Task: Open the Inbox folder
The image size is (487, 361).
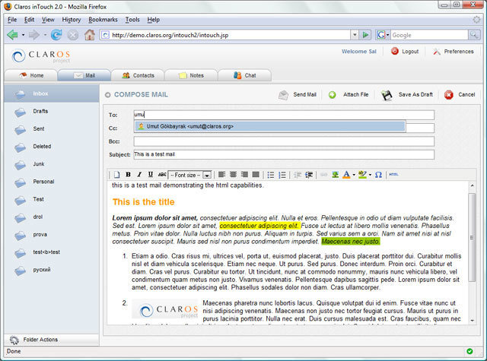Action: 52,93
